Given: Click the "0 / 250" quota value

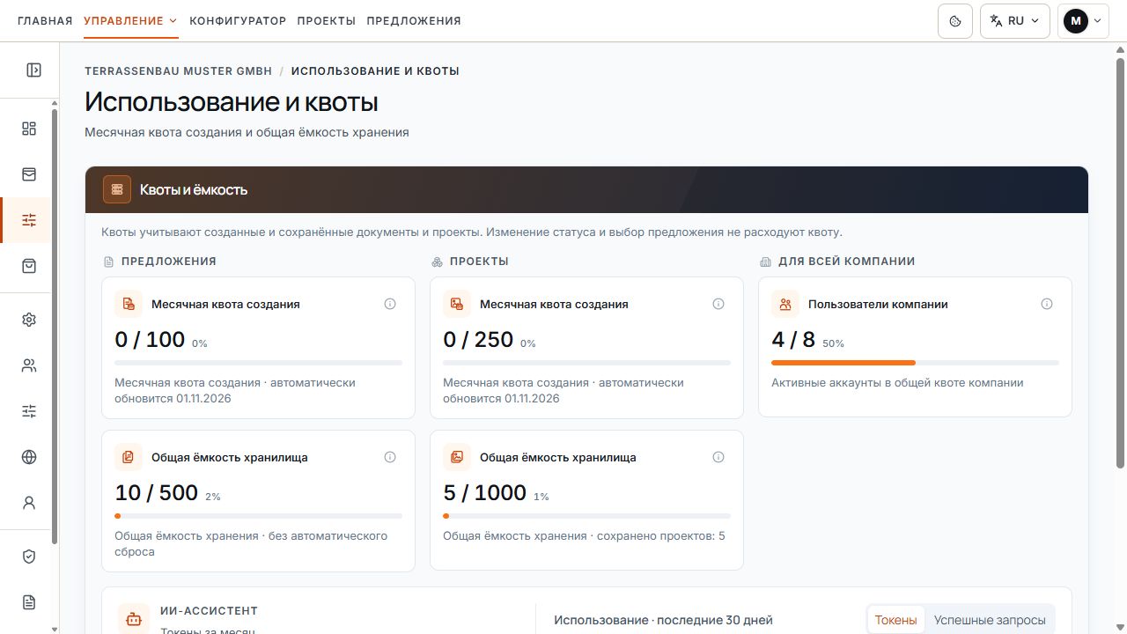Looking at the screenshot, I should pyautogui.click(x=478, y=339).
